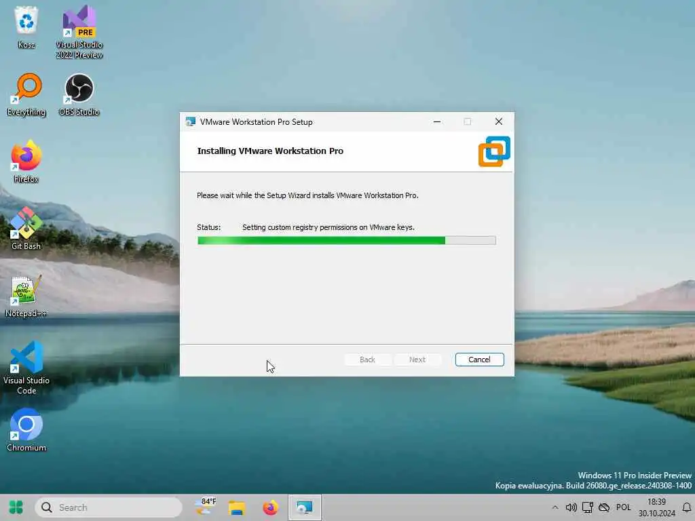Open the clock showing 18:39
Viewport: 695px width, 521px height.
(x=656, y=507)
